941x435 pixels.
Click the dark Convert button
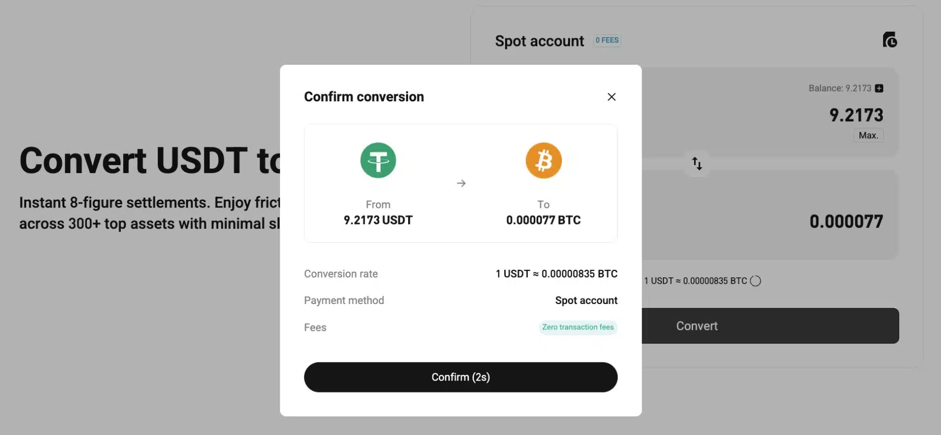click(770, 326)
